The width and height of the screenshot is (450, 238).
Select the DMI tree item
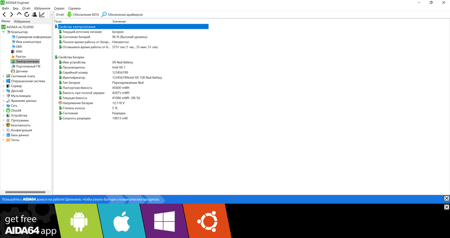[x=16, y=47]
